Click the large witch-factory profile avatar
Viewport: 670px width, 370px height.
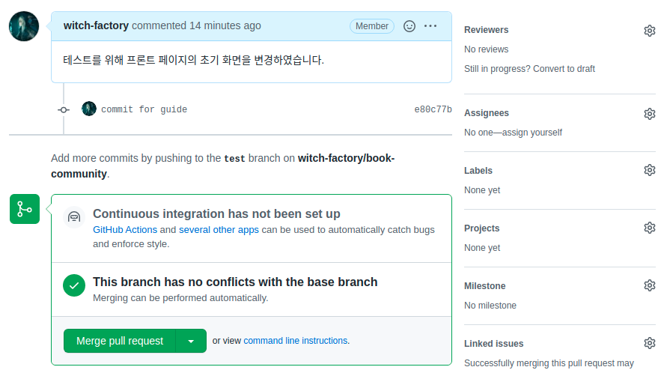tap(24, 26)
